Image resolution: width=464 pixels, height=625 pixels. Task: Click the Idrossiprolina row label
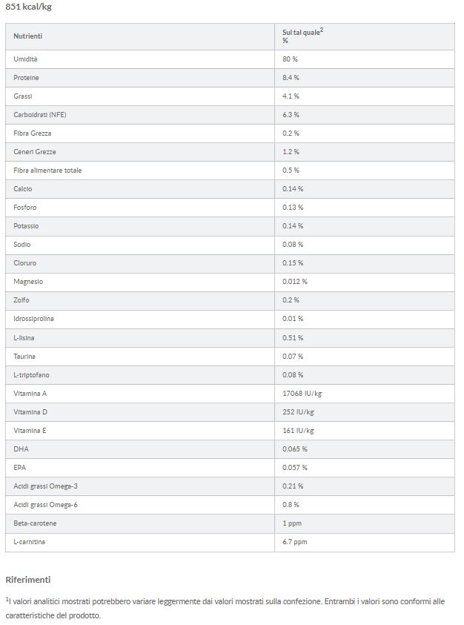pos(34,319)
